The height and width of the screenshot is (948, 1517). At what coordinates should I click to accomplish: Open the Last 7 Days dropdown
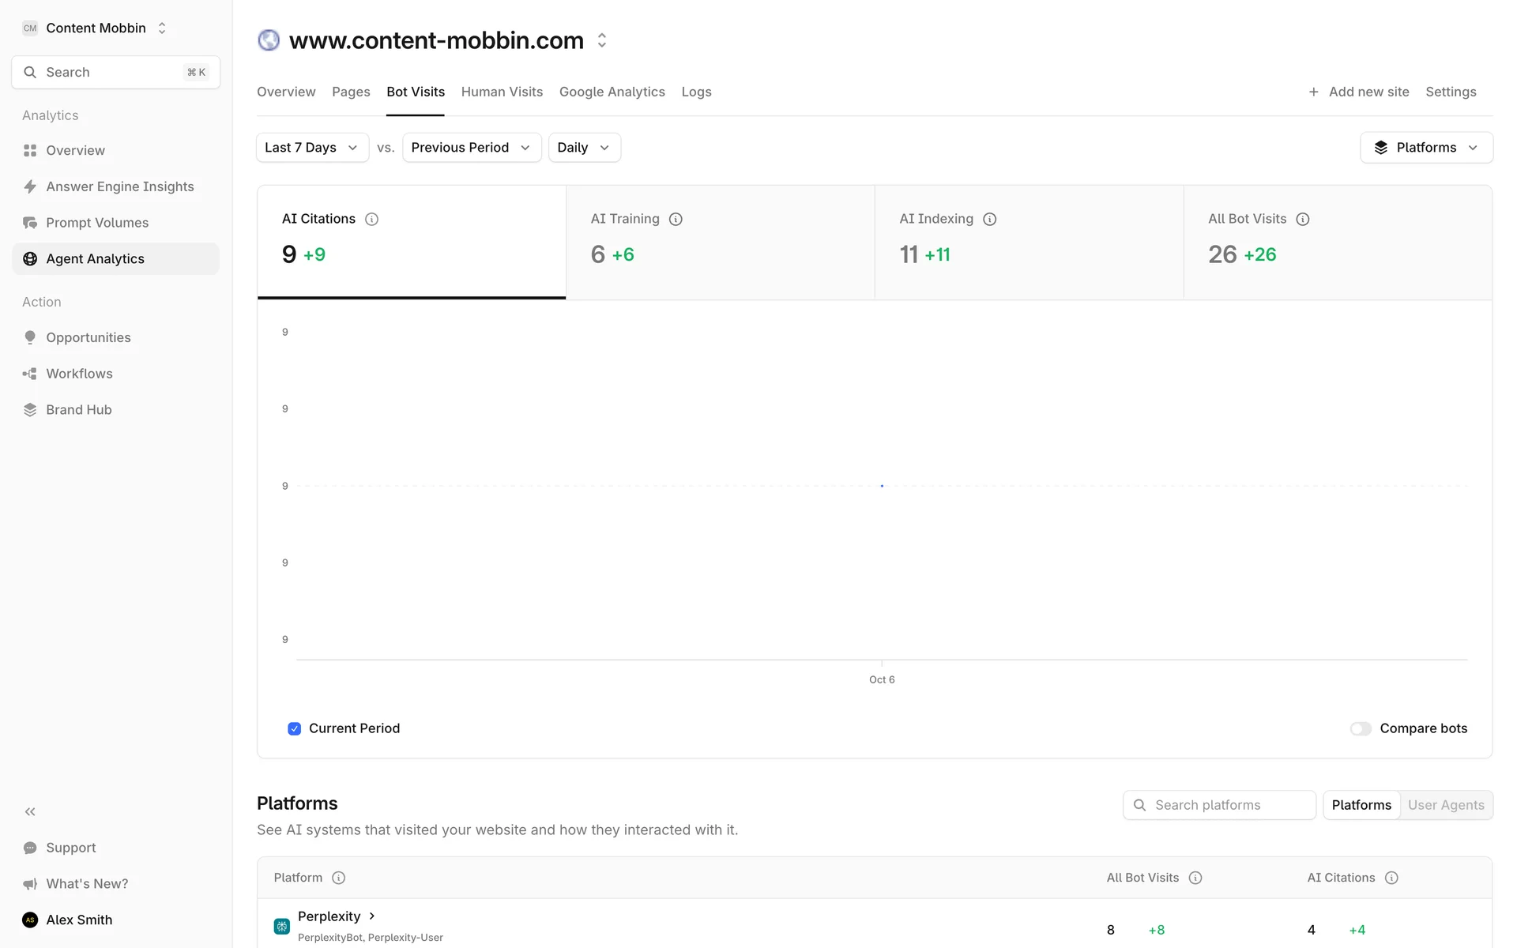click(x=312, y=148)
